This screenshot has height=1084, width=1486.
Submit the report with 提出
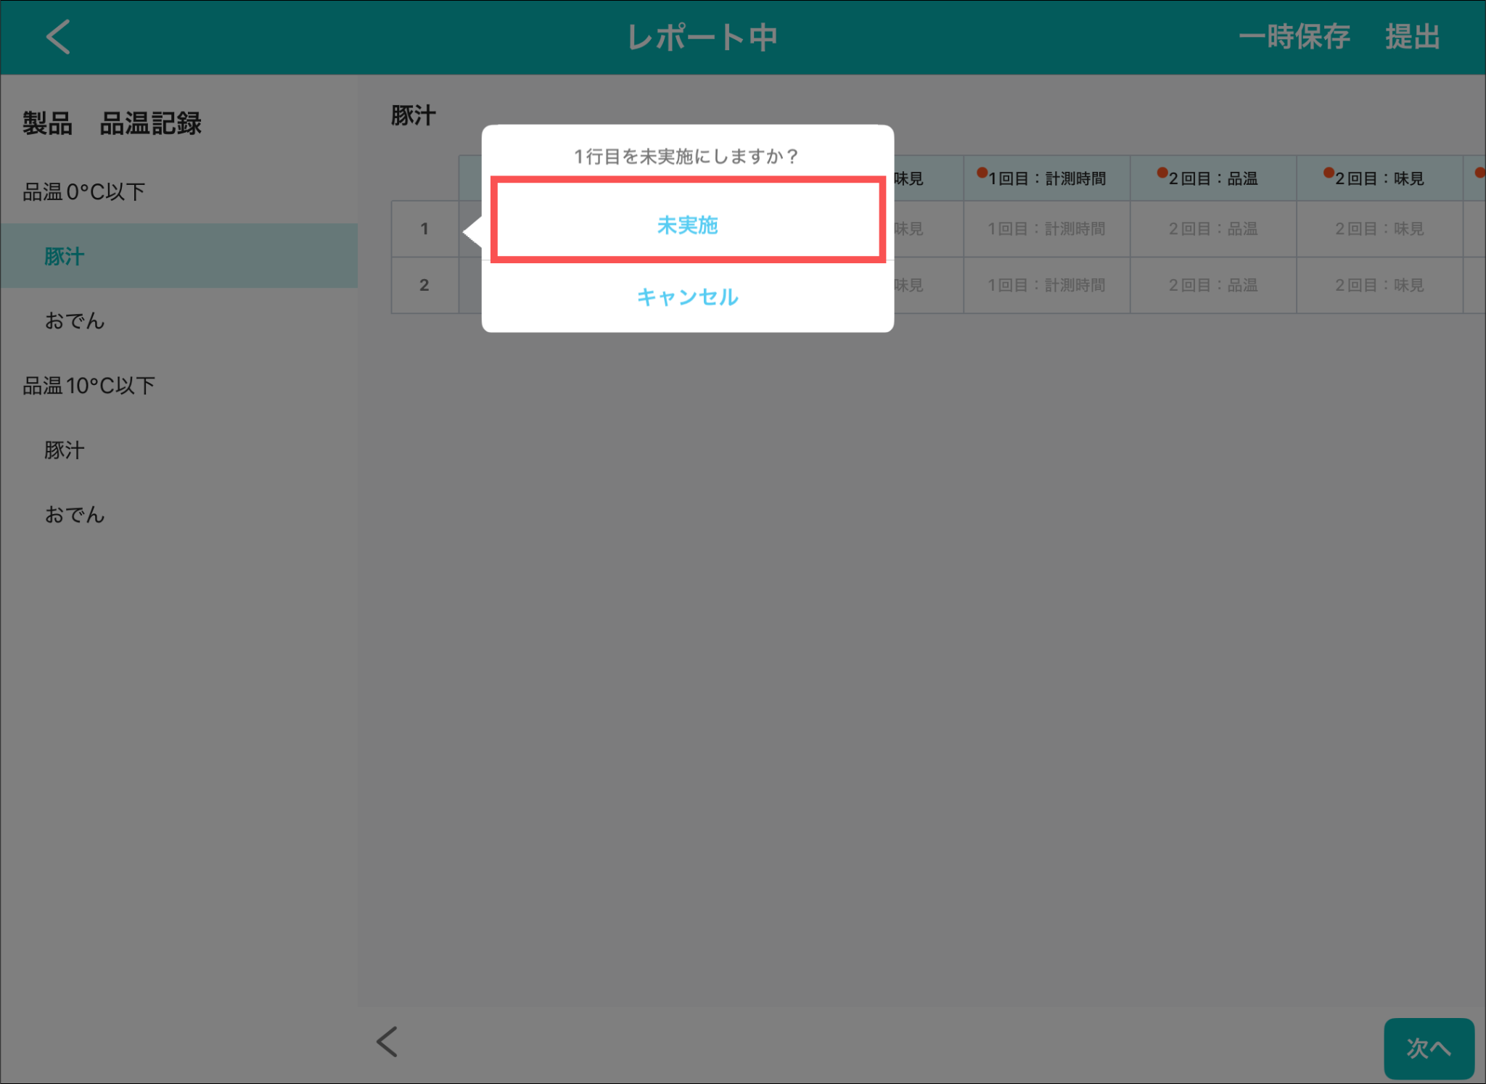click(x=1412, y=37)
